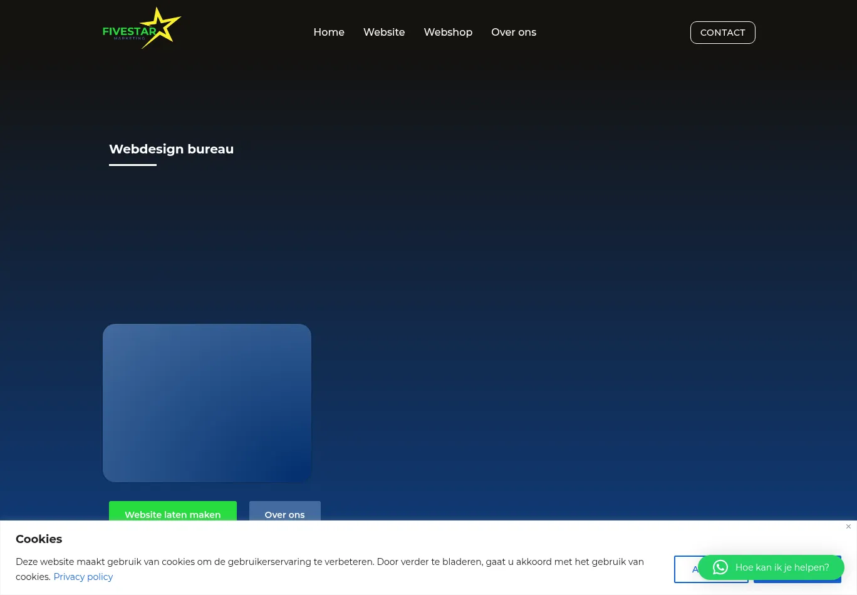Go to the Home menu item

(x=329, y=33)
